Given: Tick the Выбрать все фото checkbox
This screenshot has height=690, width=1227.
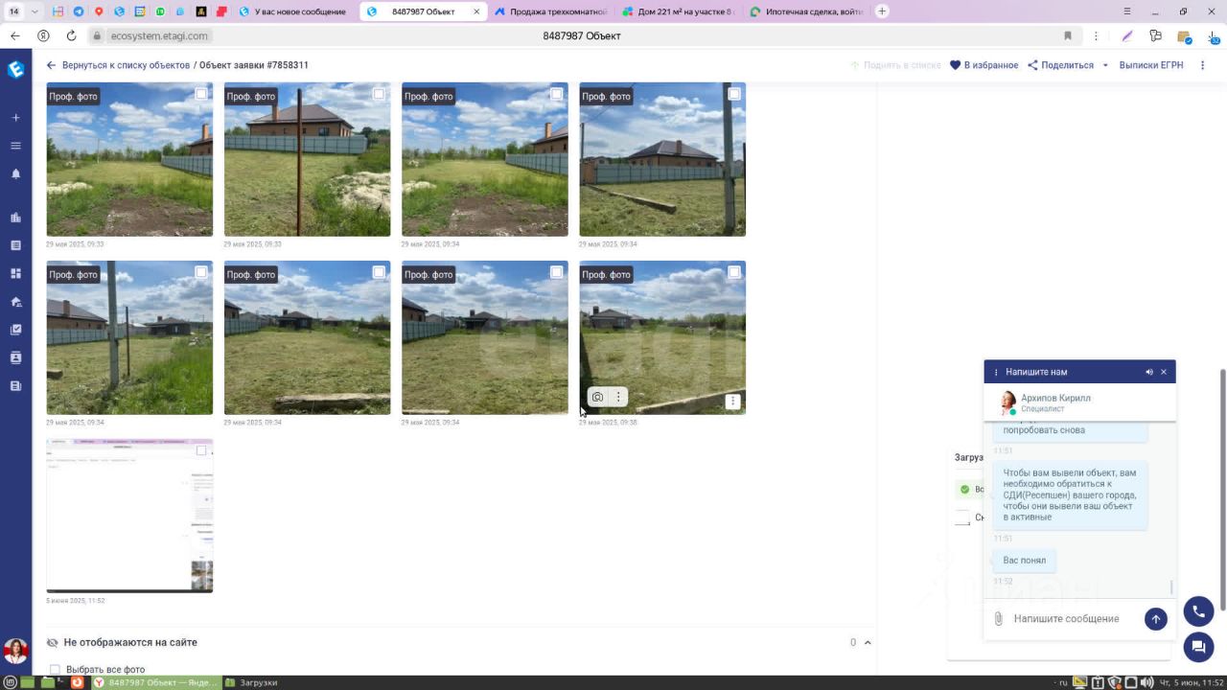Looking at the screenshot, I should tap(55, 670).
